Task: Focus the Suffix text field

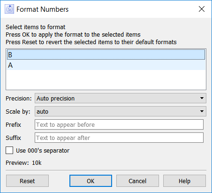Action: (119, 138)
